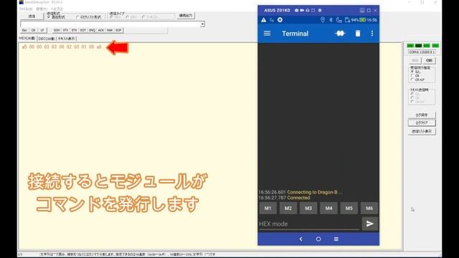Insert ACK control code button
459x258 pixels.
pos(100,30)
